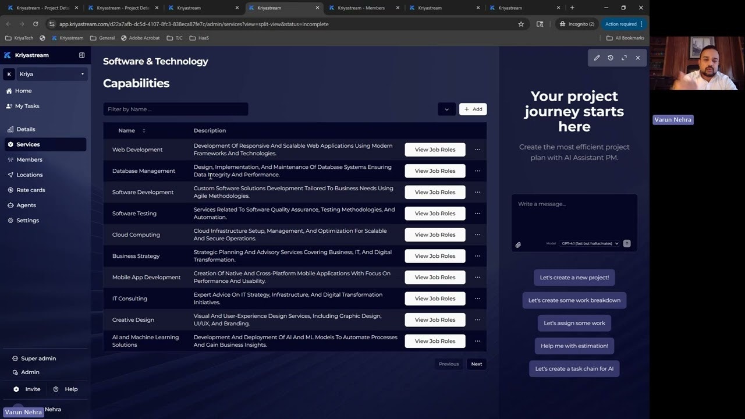Image resolution: width=745 pixels, height=419 pixels.
Task: Click Let's create some work breakdown
Action: (x=574, y=300)
